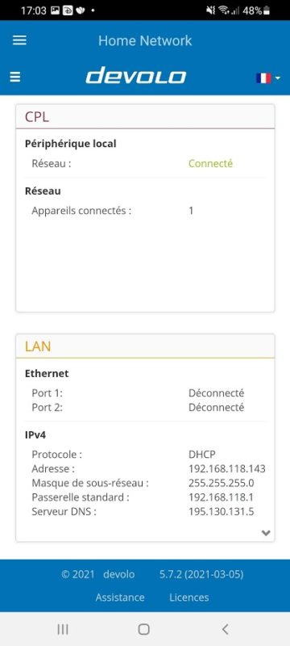Click the Home Network title
The image size is (290, 646).
click(145, 40)
